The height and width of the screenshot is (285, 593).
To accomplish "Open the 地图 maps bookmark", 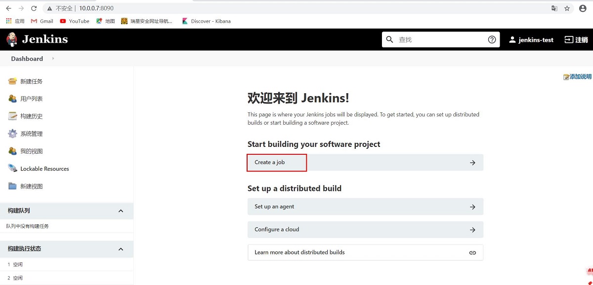I will point(106,21).
